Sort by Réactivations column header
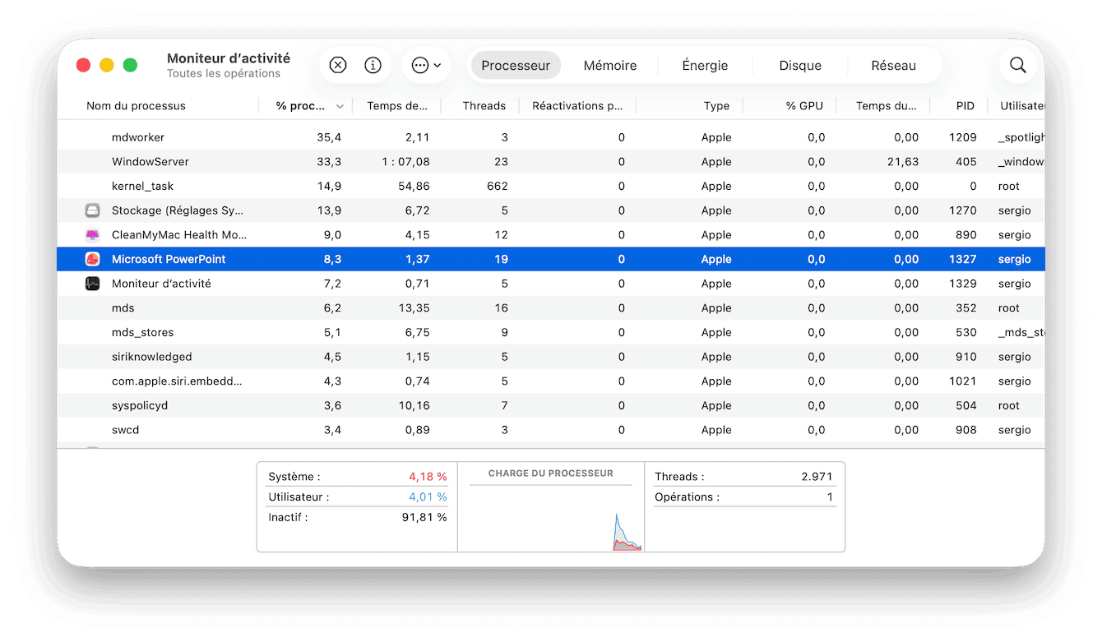The image size is (1102, 642). (x=577, y=105)
